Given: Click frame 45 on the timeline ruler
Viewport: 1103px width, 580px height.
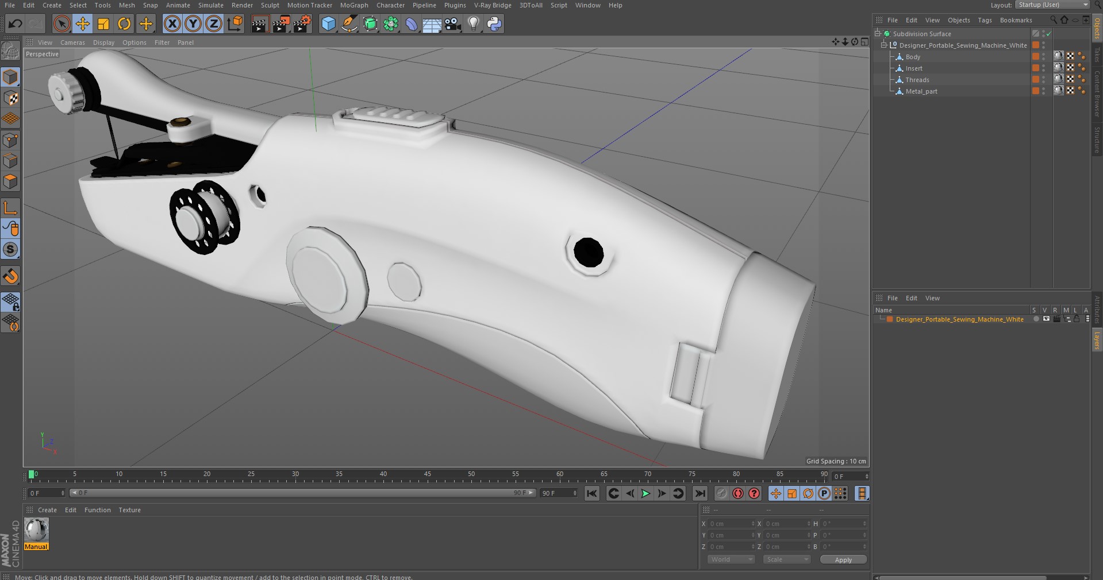Looking at the screenshot, I should (x=427, y=475).
